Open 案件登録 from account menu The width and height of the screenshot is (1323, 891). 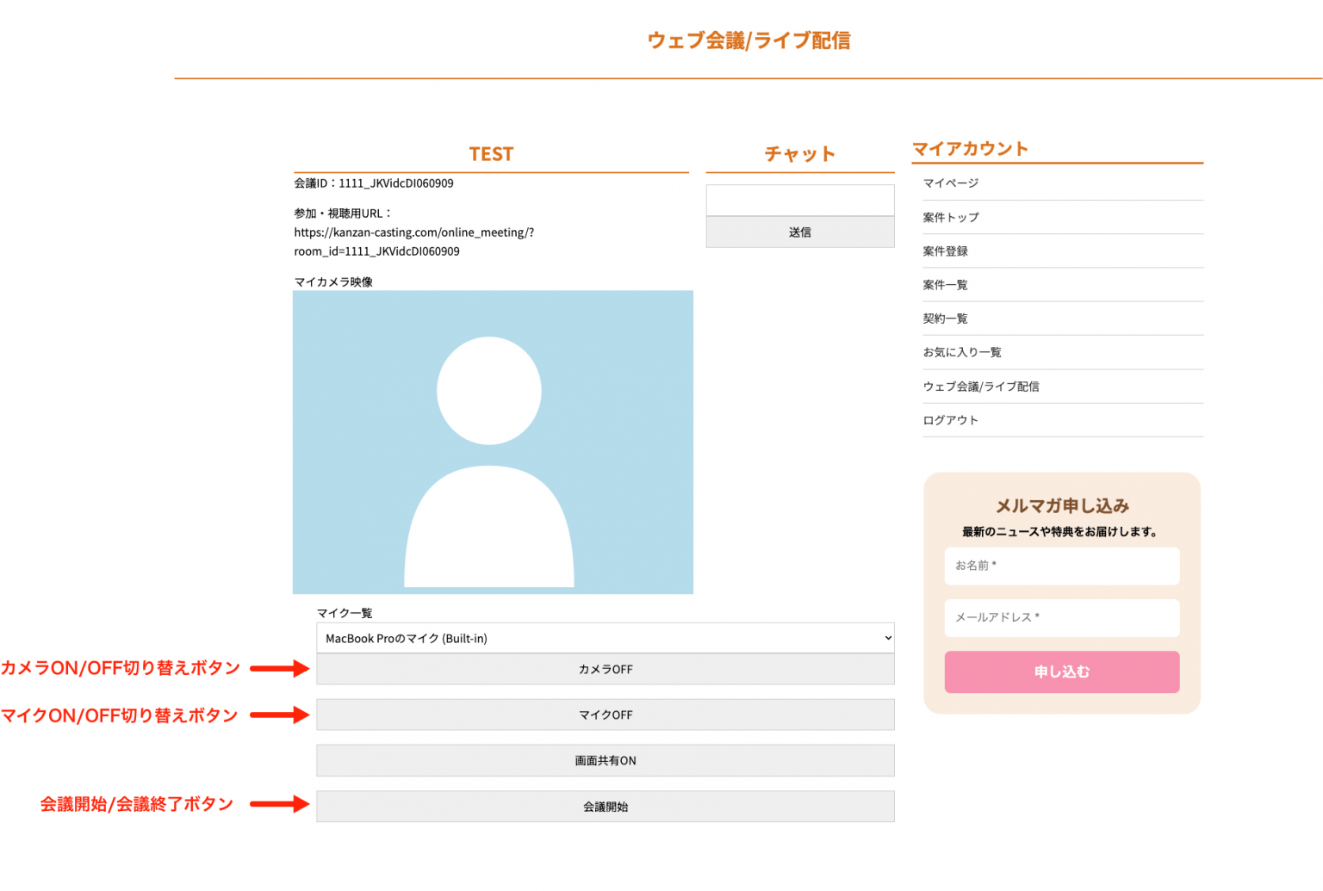click(x=946, y=251)
